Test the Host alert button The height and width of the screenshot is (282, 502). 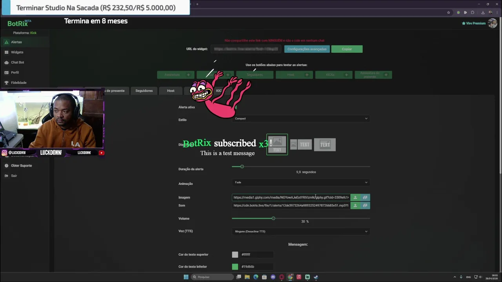pos(294,75)
